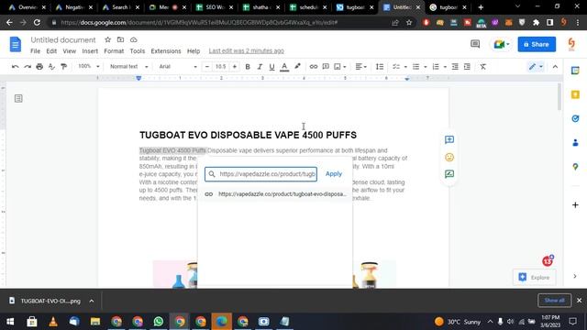Add comment from the right margin icon
Viewport: 587px width, 330px height.
point(449,139)
